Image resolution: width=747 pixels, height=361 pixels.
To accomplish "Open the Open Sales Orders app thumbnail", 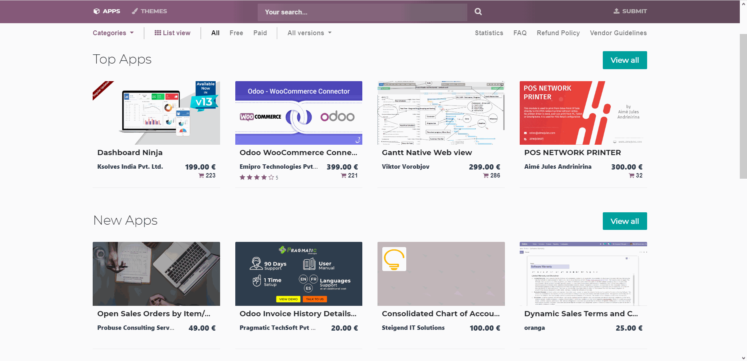I will coord(156,274).
